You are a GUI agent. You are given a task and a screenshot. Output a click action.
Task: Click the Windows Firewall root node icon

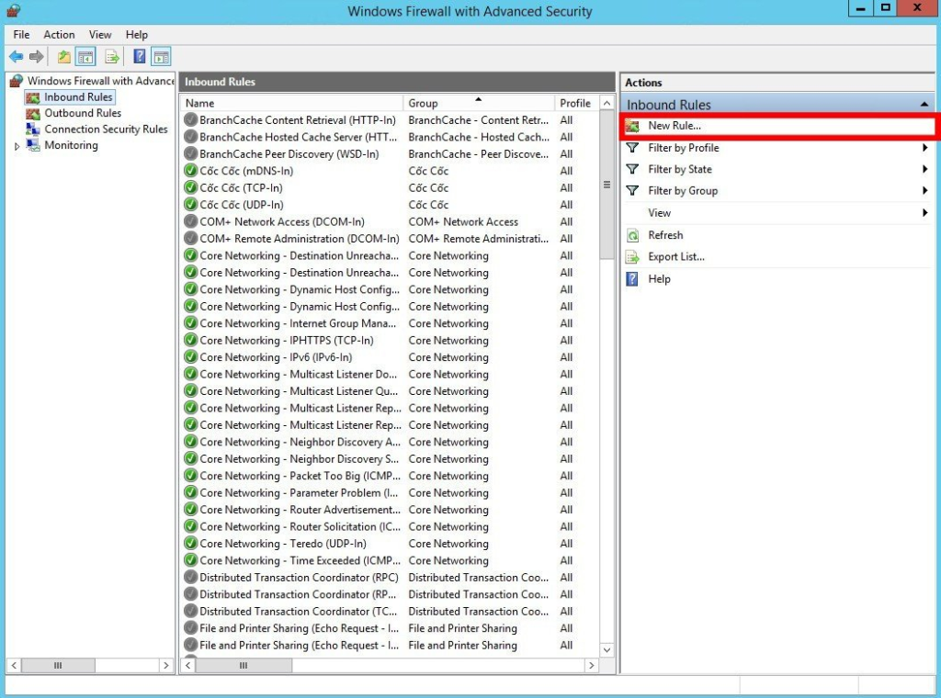(17, 81)
